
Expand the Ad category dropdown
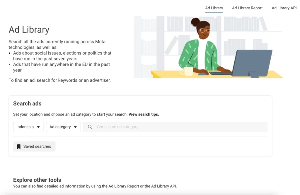pos(63,127)
